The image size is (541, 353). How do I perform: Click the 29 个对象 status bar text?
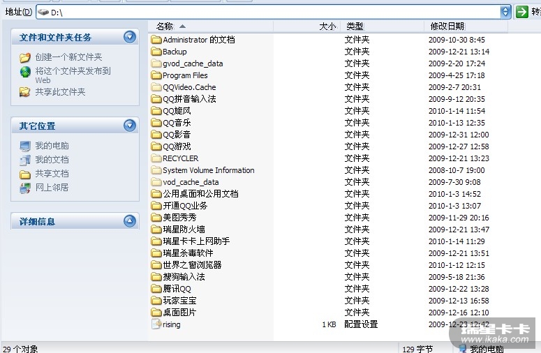20,349
